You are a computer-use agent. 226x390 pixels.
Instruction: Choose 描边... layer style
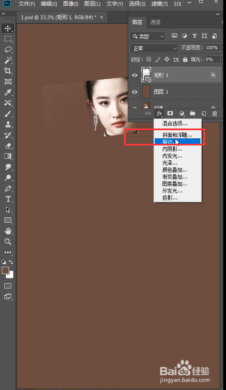click(177, 142)
